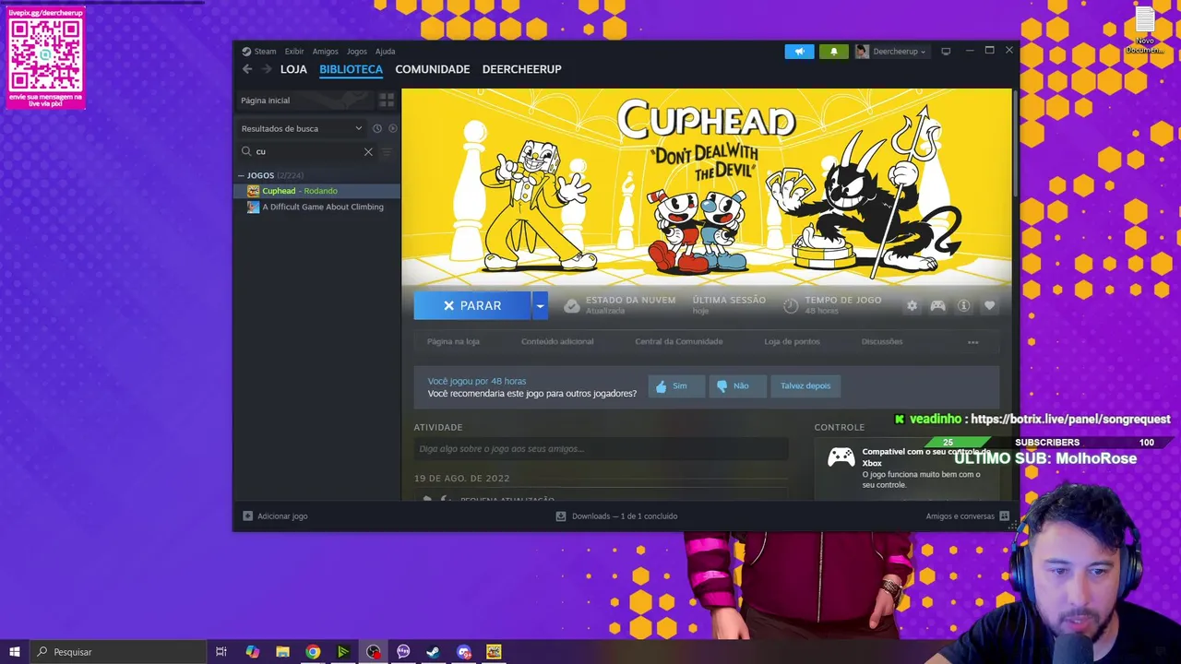Open the announcements megaphone button
The image size is (1181, 664).
click(x=800, y=52)
